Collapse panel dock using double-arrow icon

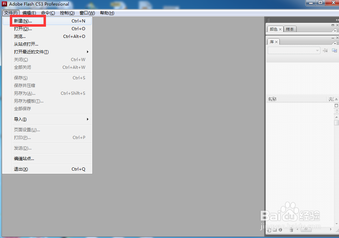point(337,20)
